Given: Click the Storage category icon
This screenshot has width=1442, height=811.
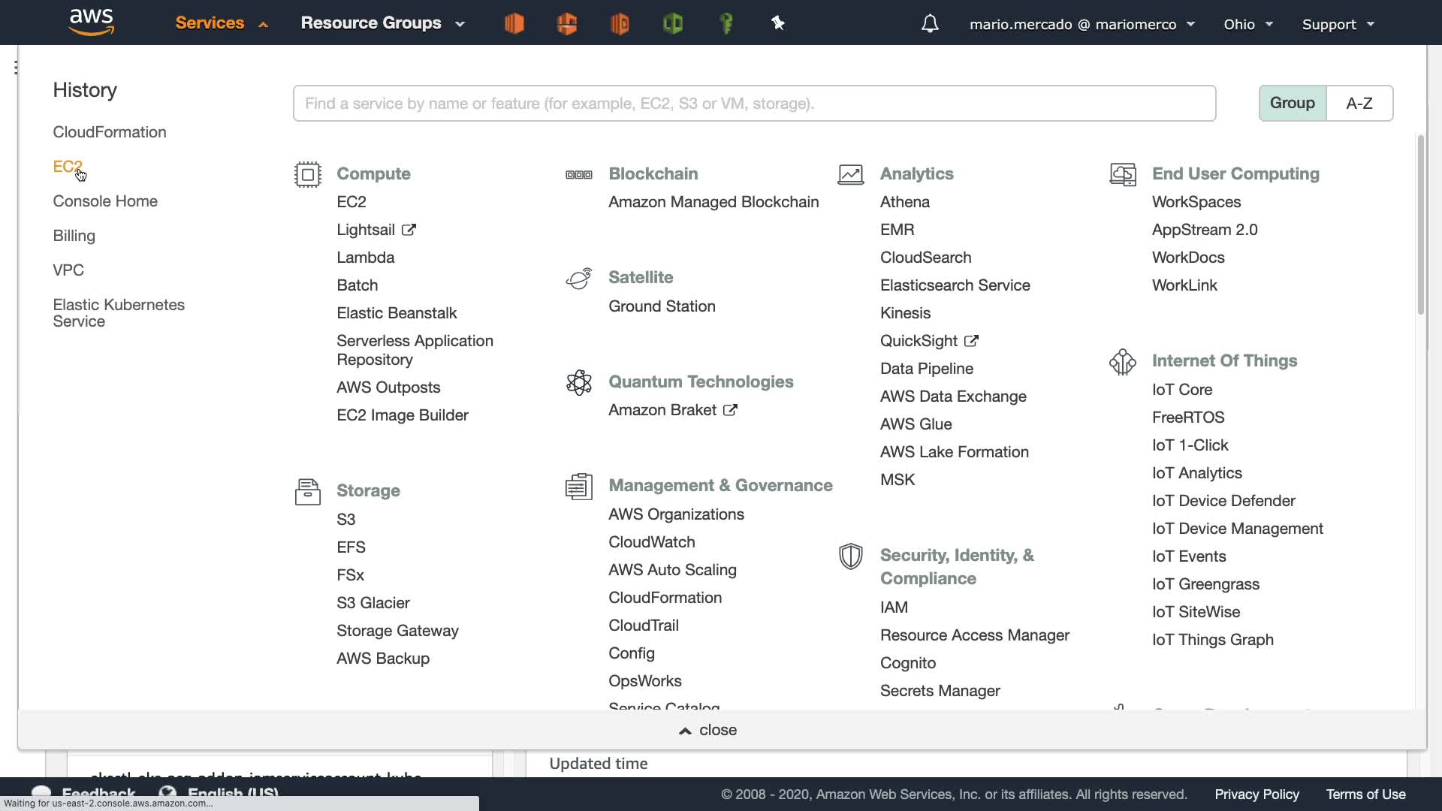Looking at the screenshot, I should tap(307, 492).
